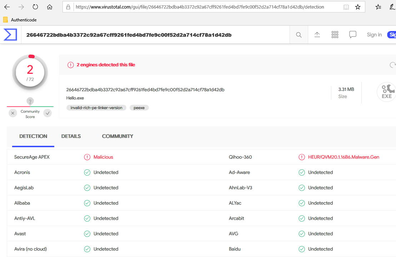Click the Arcabit engine name
The height and width of the screenshot is (257, 396).
236,219
